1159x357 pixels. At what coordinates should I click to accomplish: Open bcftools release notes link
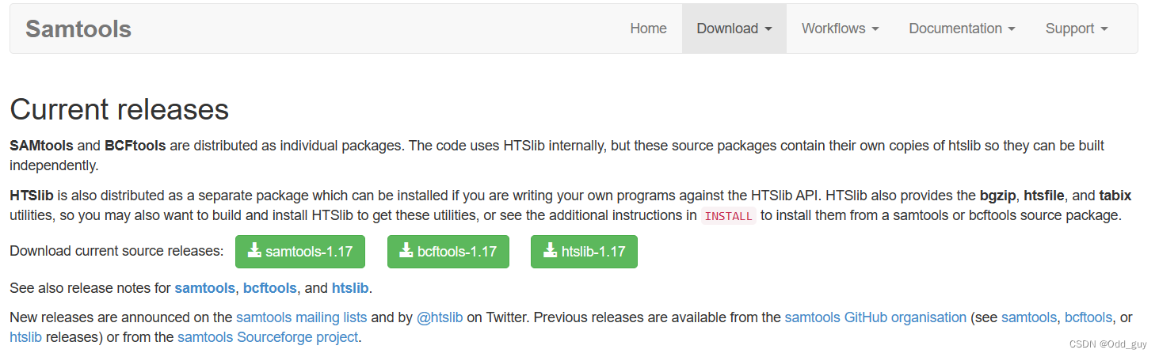point(269,287)
